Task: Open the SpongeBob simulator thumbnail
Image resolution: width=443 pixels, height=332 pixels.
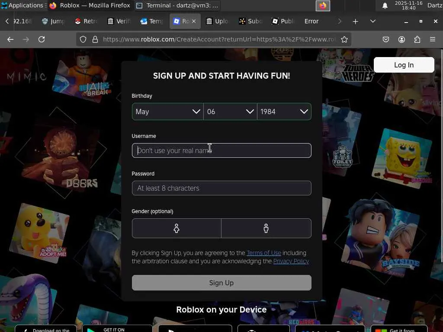Action: pyautogui.click(x=403, y=160)
